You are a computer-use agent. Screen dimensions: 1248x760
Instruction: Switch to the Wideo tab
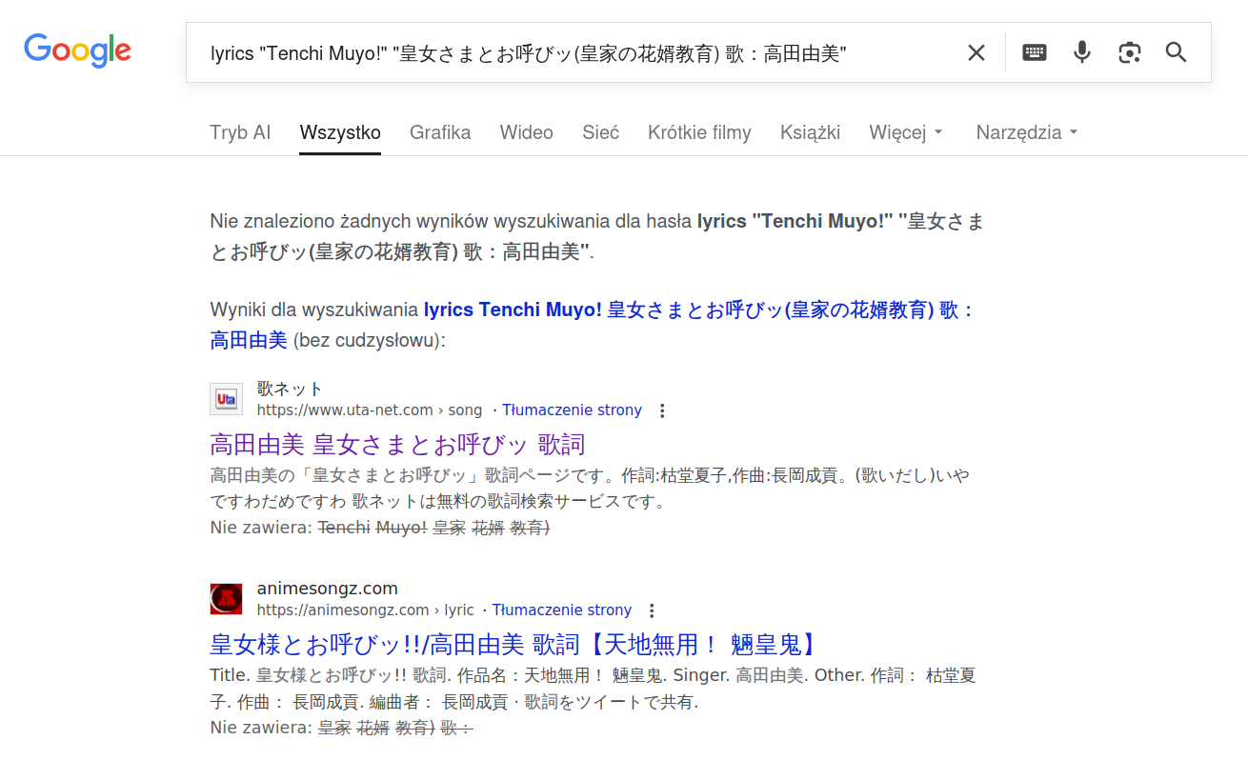click(526, 132)
